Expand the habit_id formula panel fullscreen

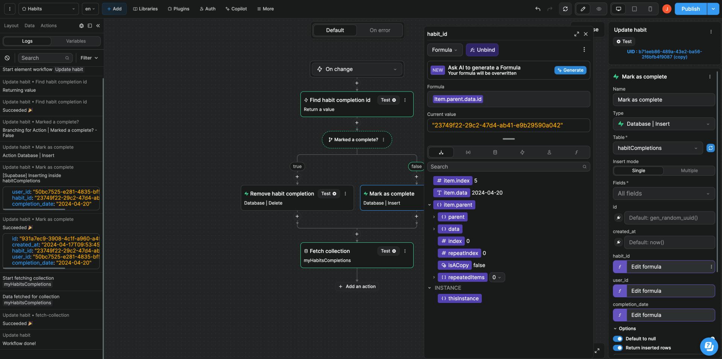576,34
